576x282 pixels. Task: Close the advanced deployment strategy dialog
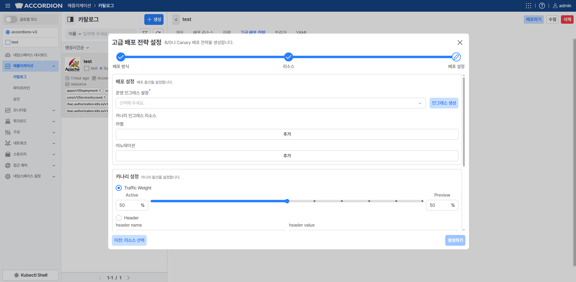(460, 43)
